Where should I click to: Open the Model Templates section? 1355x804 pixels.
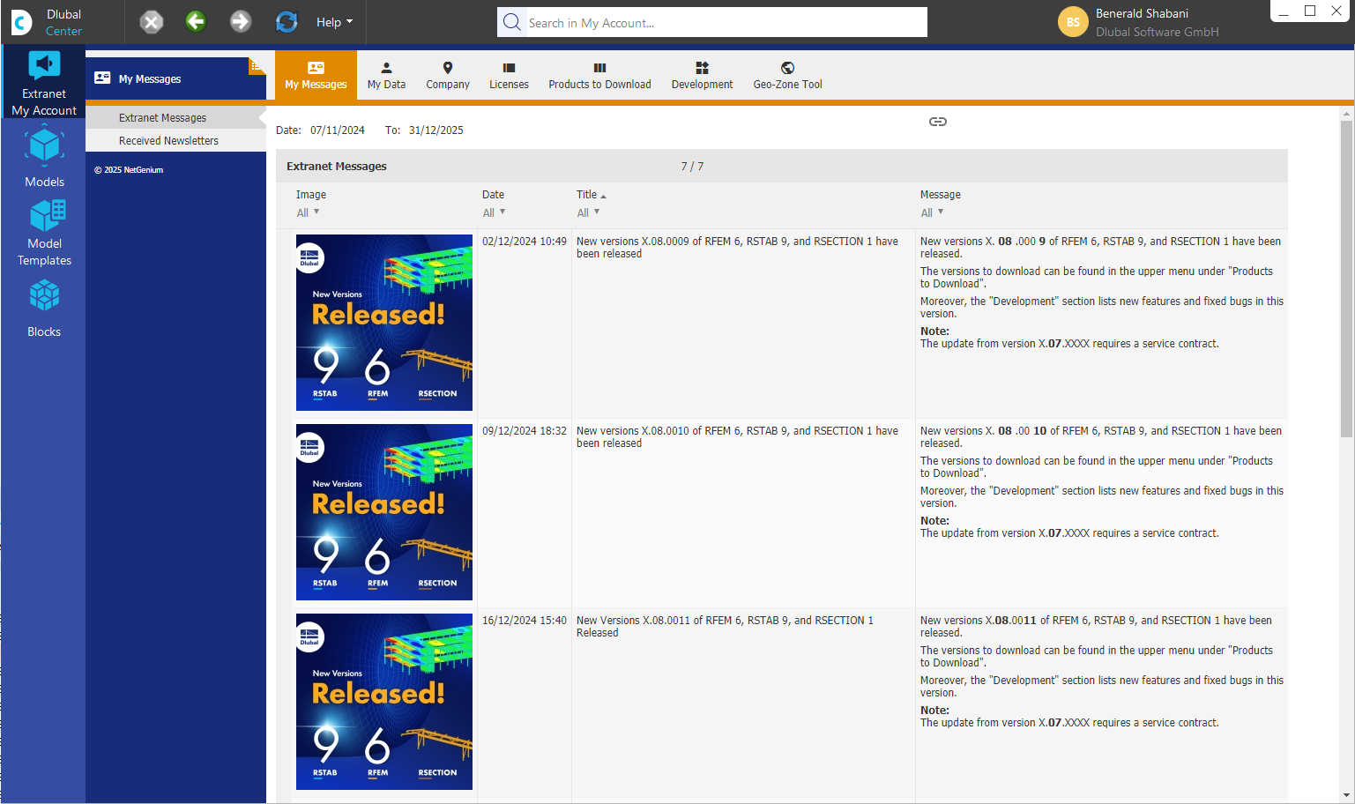[x=43, y=231]
